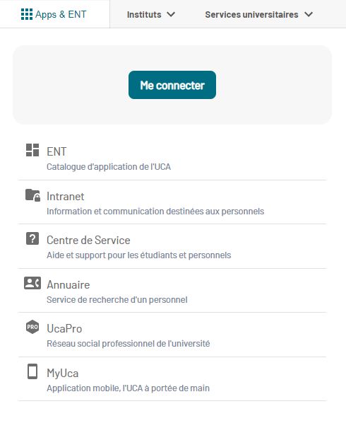Screen dimensions: 346x428
Task: Click the Apps & ENT grid icon
Action: pos(27,14)
